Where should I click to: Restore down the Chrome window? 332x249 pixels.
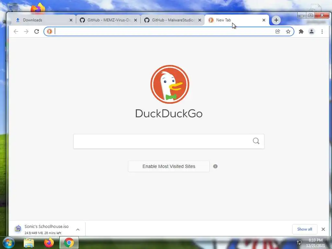point(310,16)
